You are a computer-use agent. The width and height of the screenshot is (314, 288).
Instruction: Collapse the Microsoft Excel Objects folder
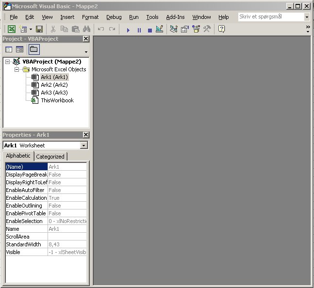click(x=17, y=69)
